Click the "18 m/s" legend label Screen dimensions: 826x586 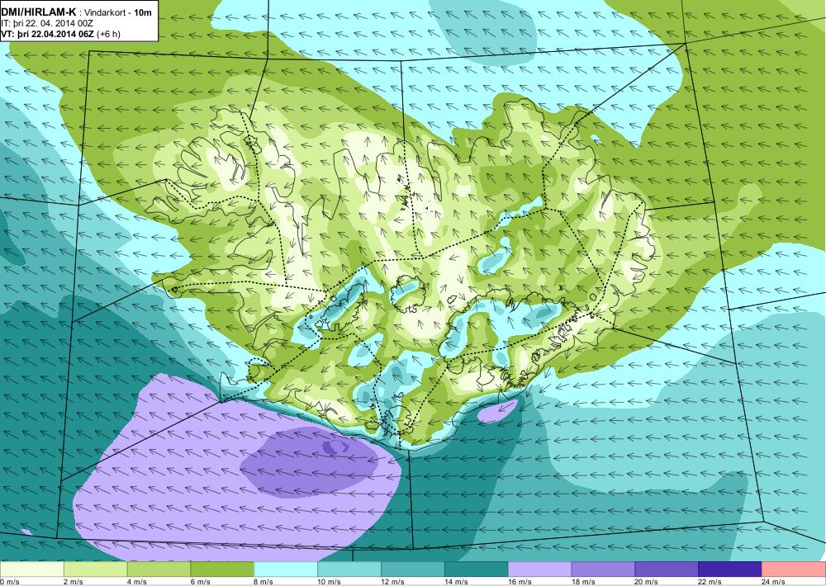[583, 582]
